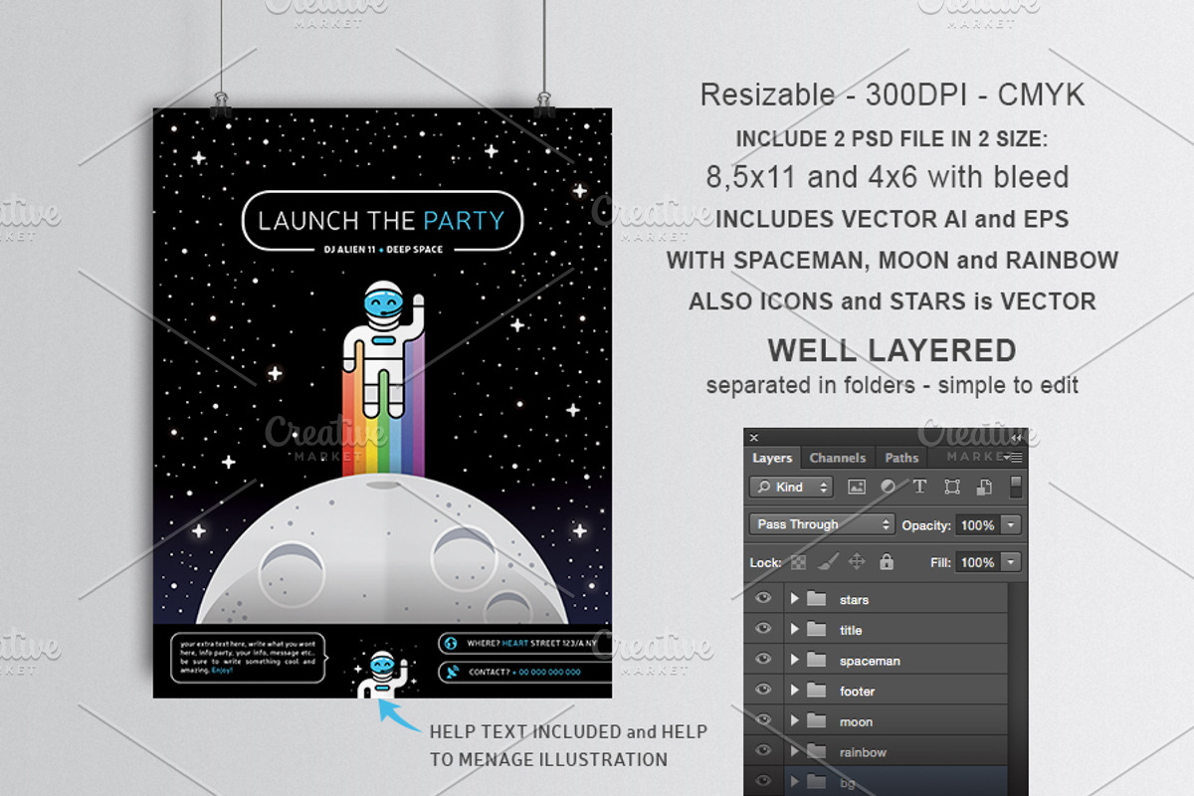The height and width of the screenshot is (796, 1194).
Task: Select the footer folder icon
Action: coord(817,691)
